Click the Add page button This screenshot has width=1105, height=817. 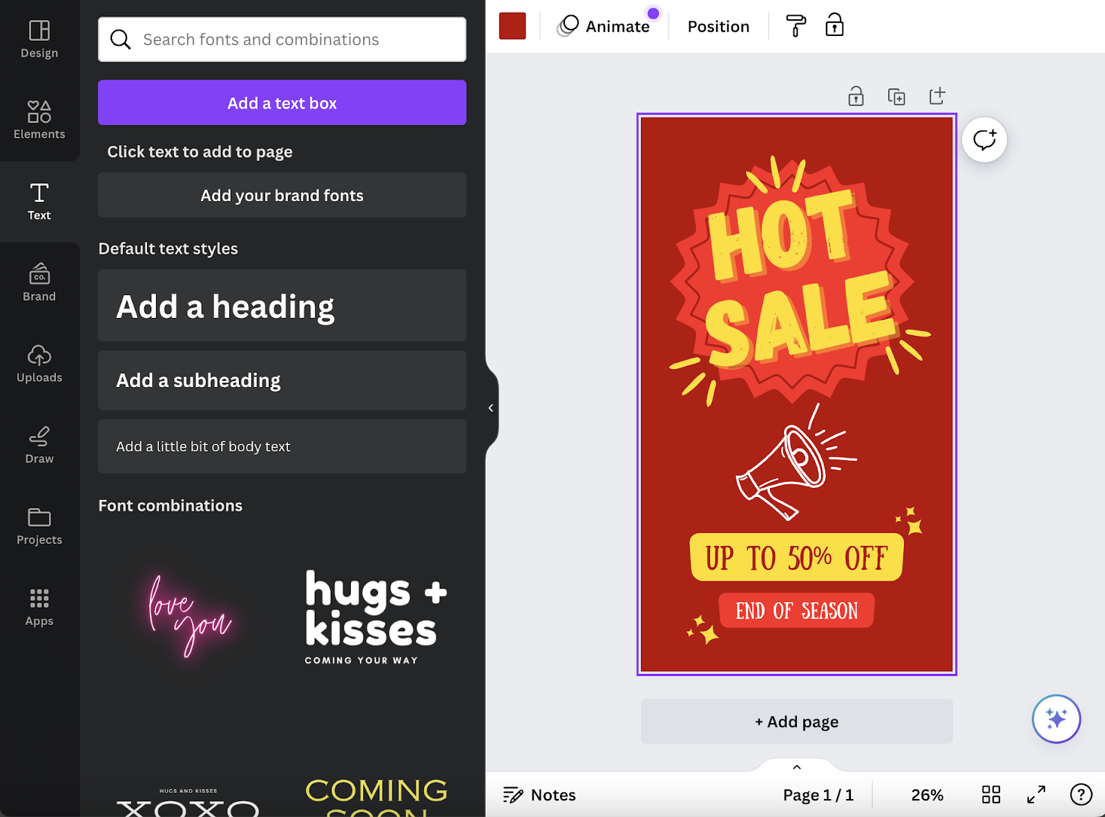point(796,721)
